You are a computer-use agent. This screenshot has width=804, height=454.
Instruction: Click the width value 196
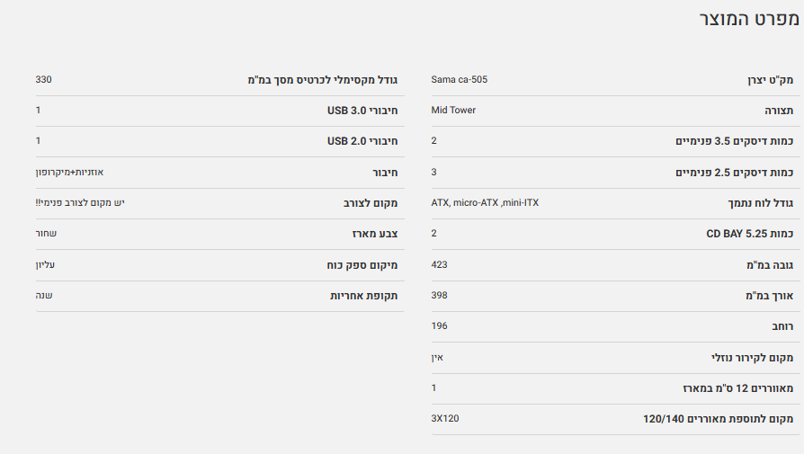(x=439, y=326)
